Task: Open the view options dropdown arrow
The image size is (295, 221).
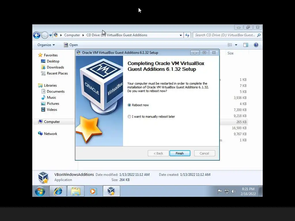Action: 236,45
